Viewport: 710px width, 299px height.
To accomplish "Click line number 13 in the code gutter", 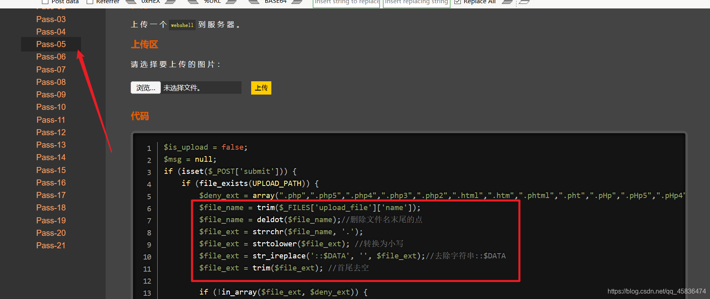I will point(147,293).
